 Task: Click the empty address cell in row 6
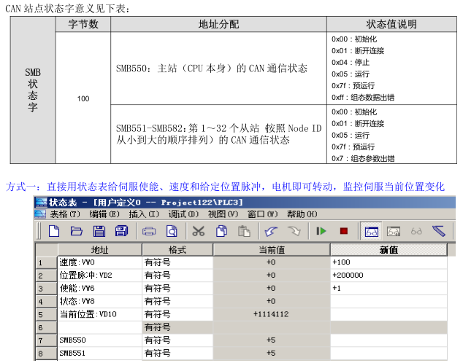pos(100,327)
